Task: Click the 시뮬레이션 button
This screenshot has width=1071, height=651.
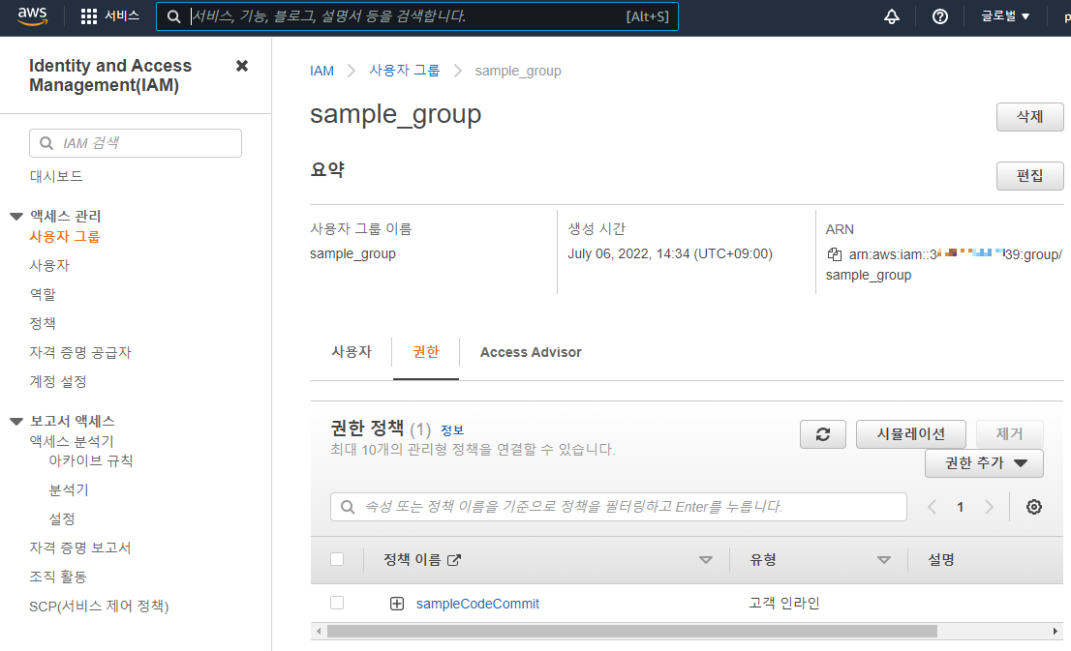Action: tap(911, 434)
